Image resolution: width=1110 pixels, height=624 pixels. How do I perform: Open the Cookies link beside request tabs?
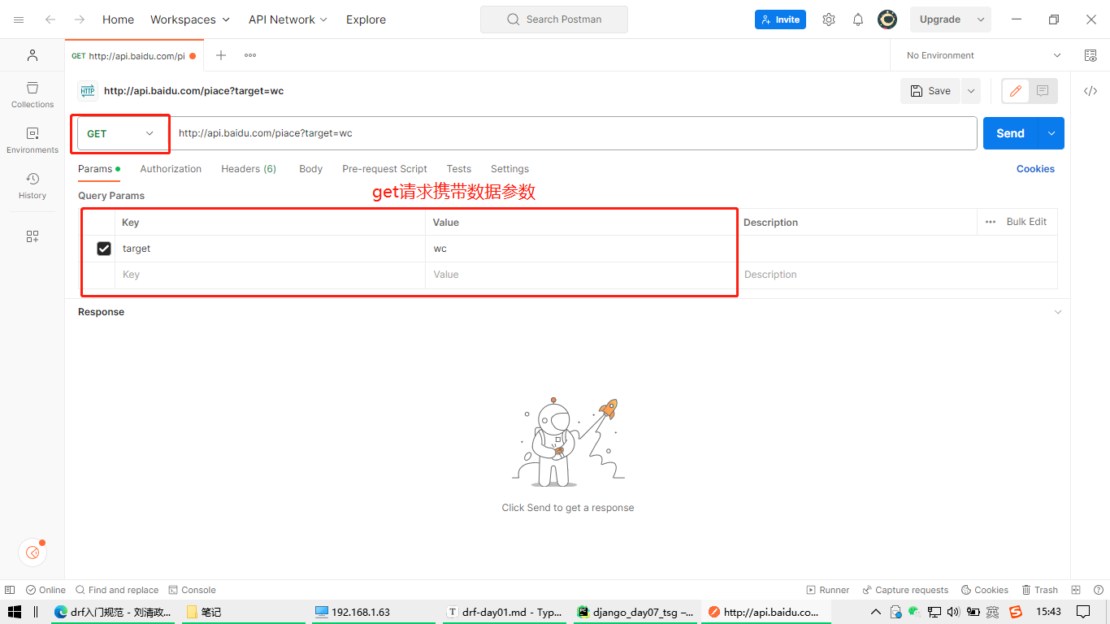tap(1035, 169)
